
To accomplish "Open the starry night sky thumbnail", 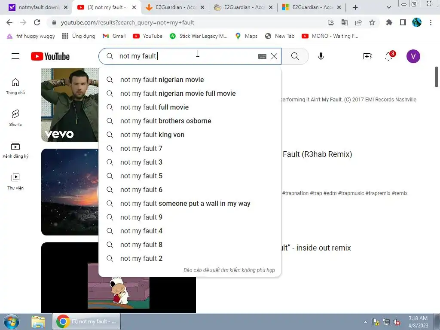I will click(x=70, y=192).
